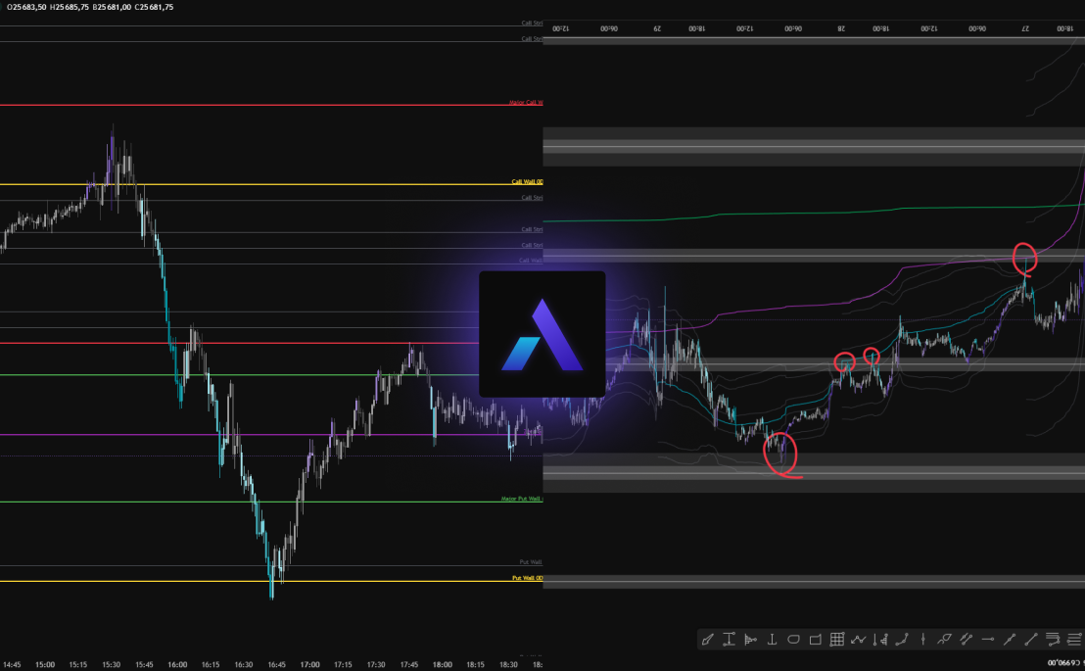Click the Put Wall 0D label

click(527, 578)
